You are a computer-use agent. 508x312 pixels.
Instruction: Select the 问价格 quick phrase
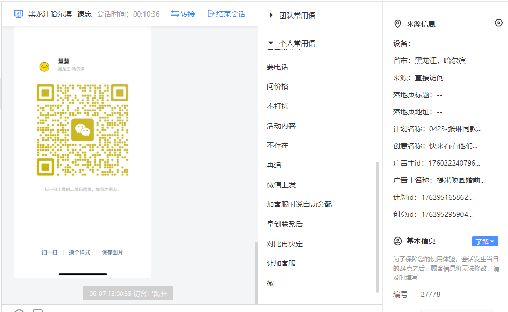pyautogui.click(x=278, y=86)
